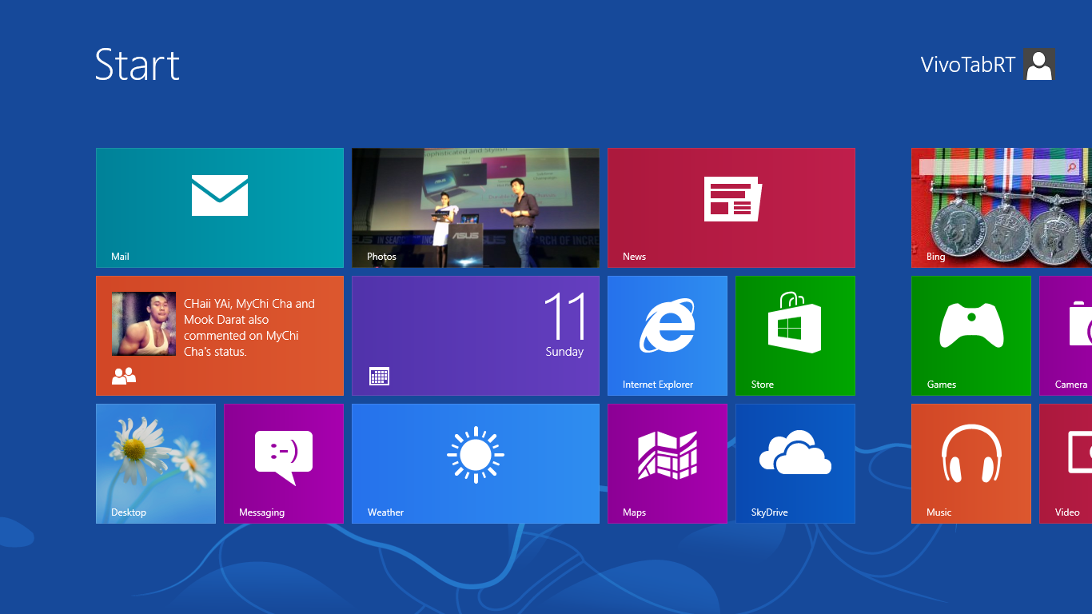Launch Internet Explorer
Screen dimensions: 1092x614
click(668, 336)
